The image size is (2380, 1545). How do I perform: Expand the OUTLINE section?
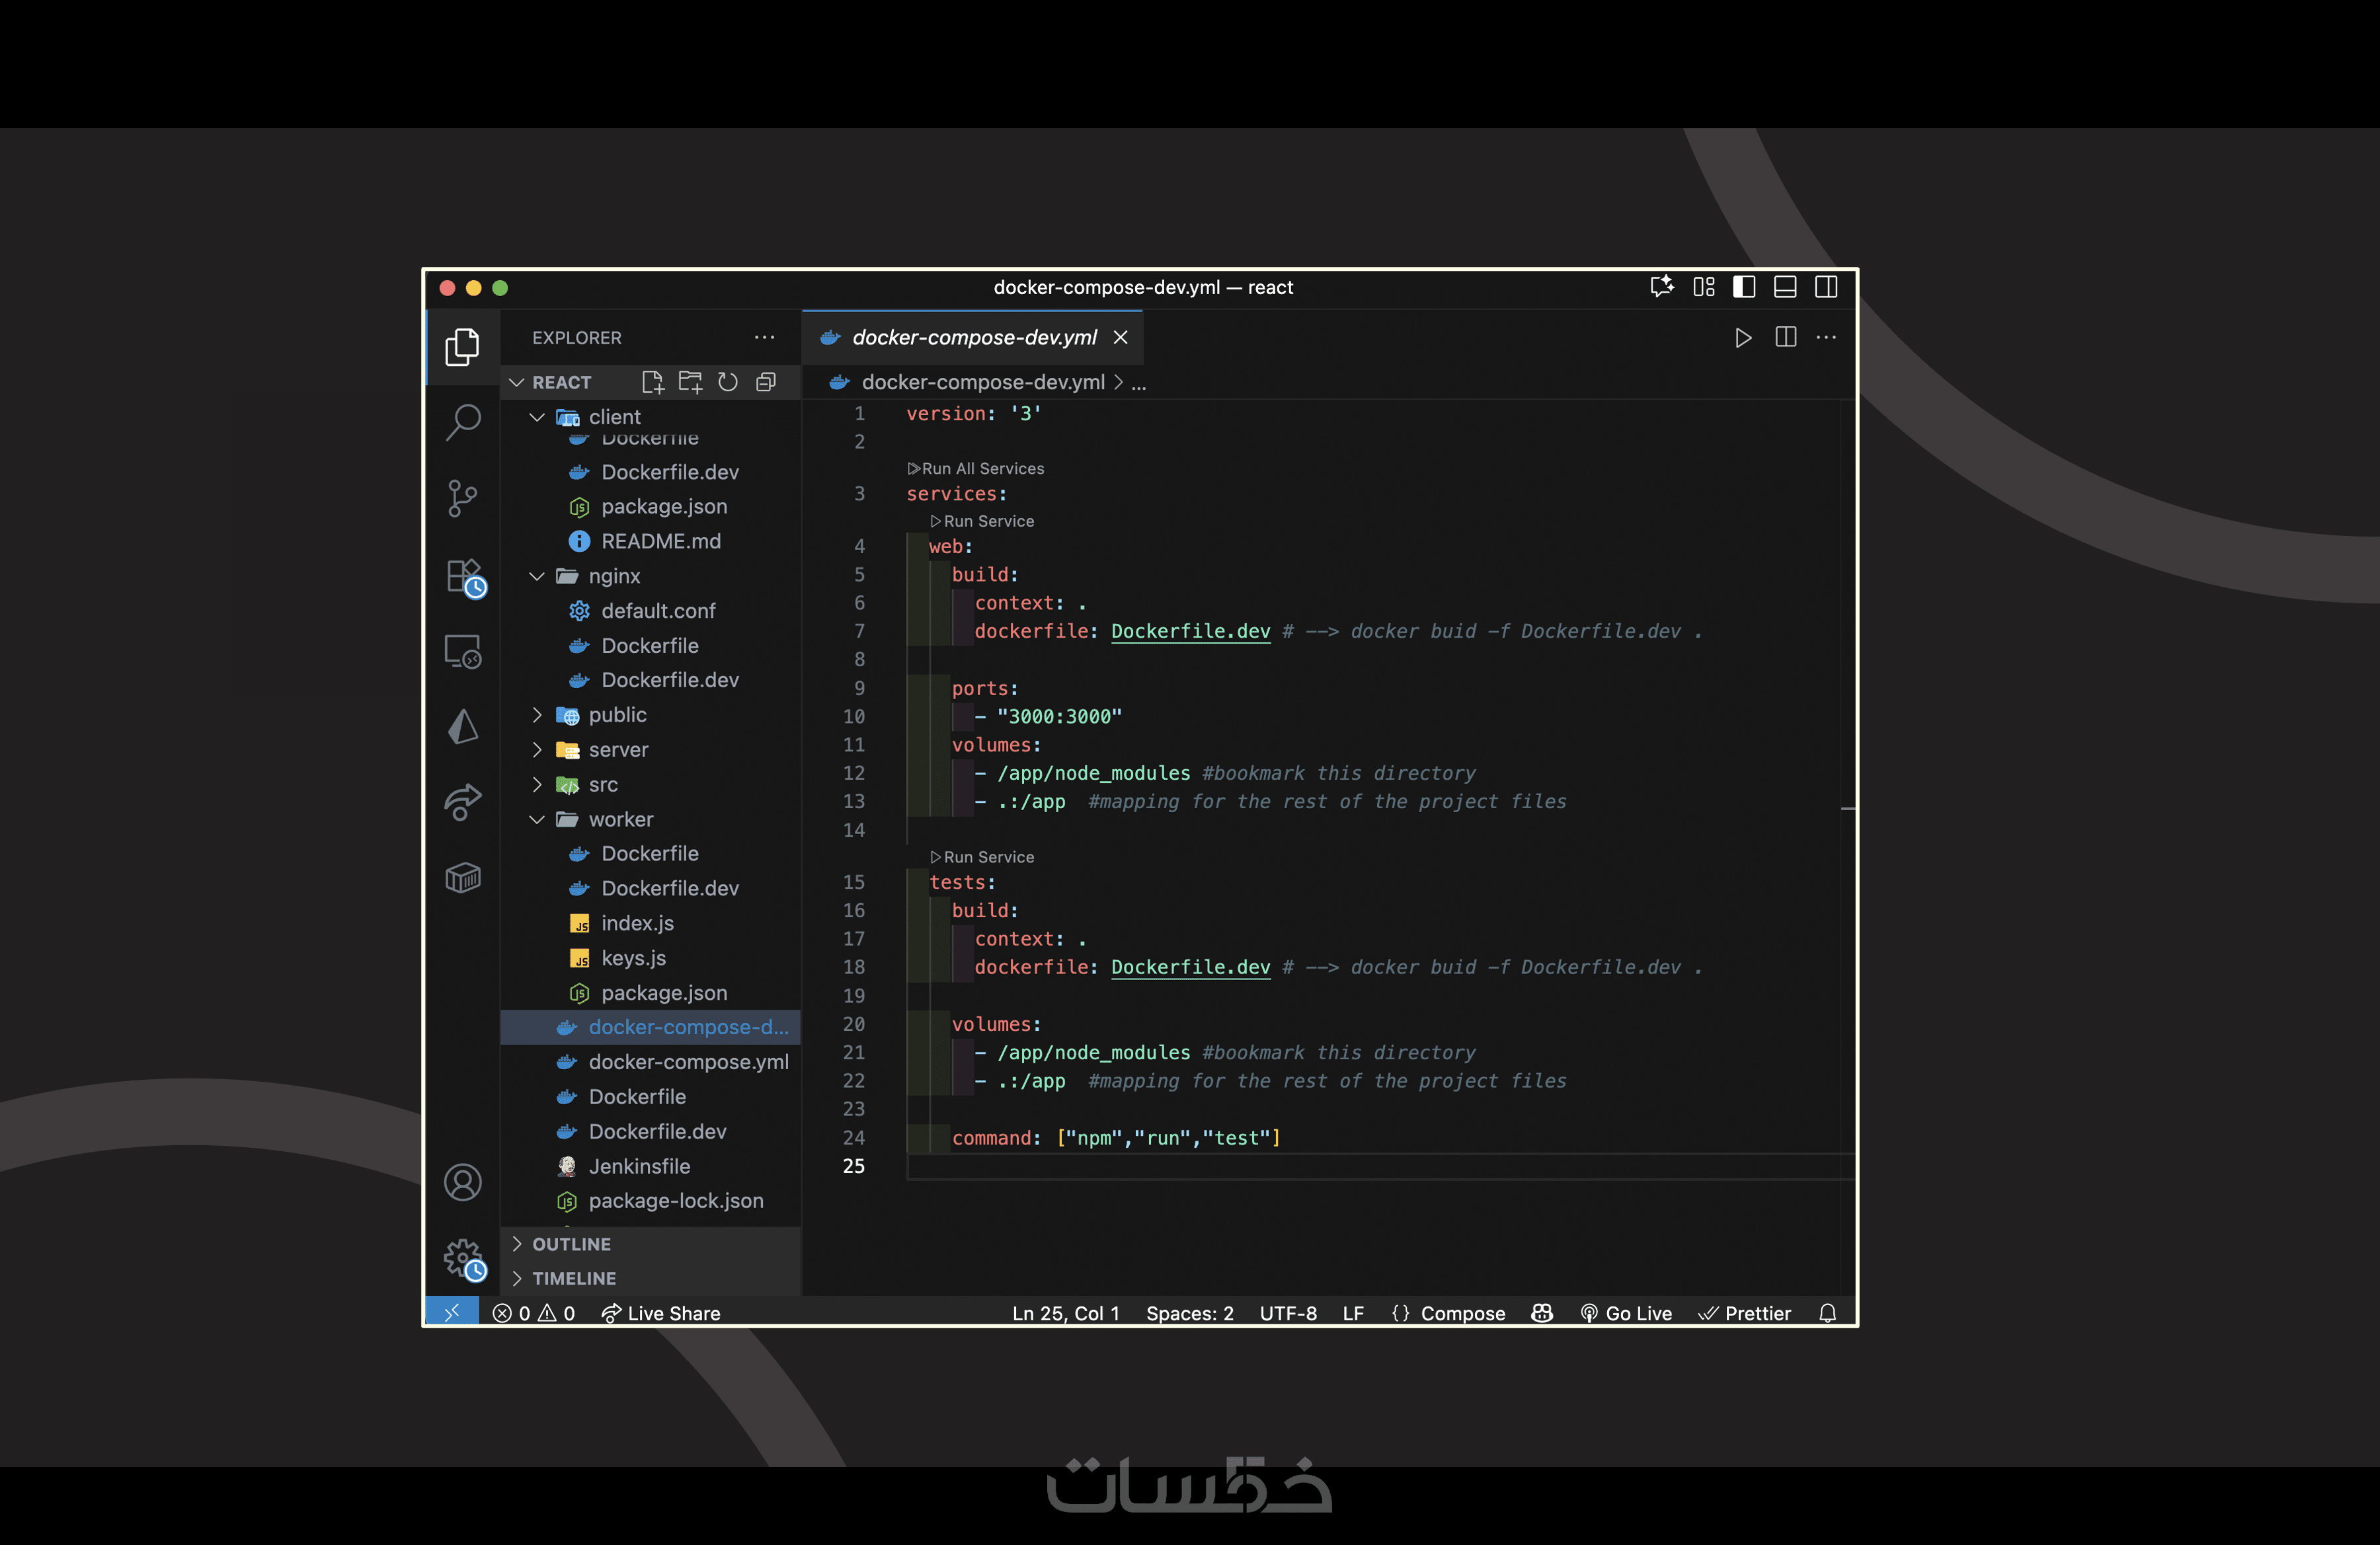(571, 1244)
